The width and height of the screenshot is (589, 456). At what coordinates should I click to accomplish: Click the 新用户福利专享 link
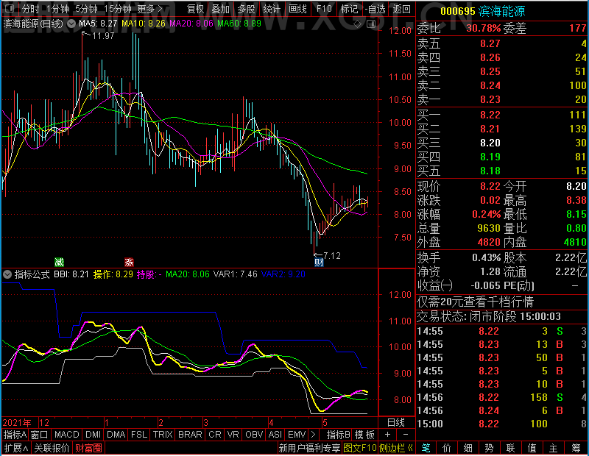pos(309,448)
